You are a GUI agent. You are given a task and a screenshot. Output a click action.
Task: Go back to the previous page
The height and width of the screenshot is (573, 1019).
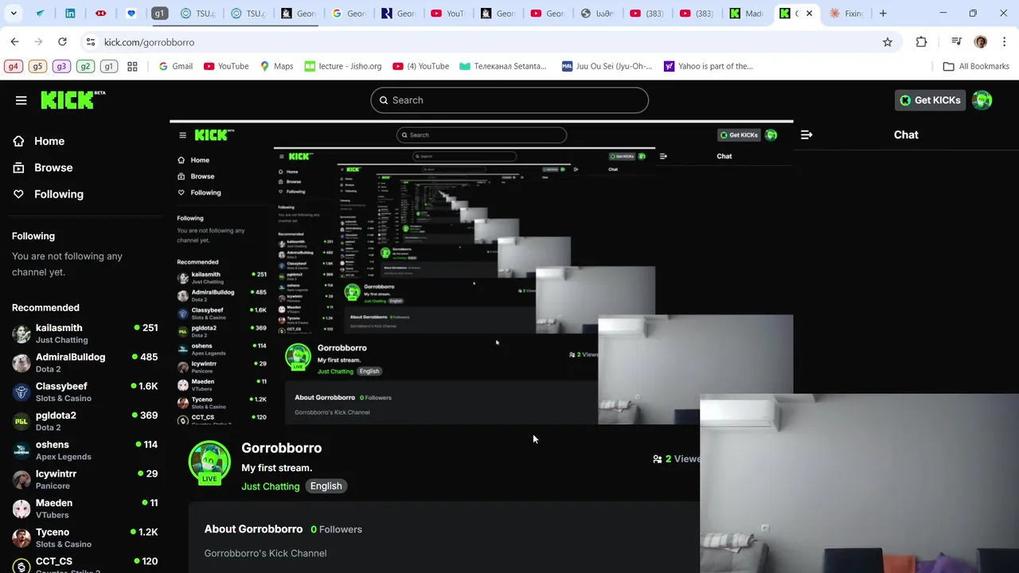[x=14, y=41]
